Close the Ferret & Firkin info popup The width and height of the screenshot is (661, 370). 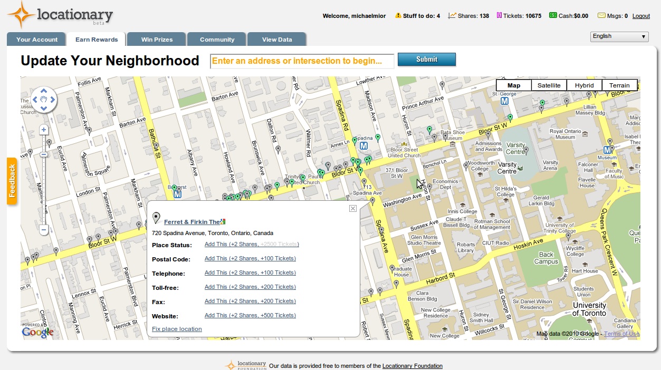pyautogui.click(x=353, y=208)
